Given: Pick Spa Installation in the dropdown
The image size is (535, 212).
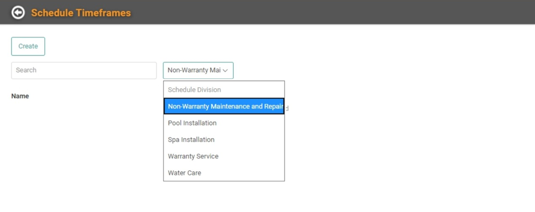Looking at the screenshot, I should 191,140.
